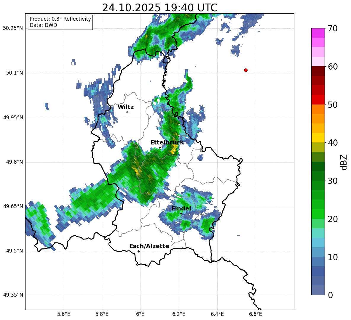Click the Wiltz city label
351x320 pixels.
click(126, 107)
